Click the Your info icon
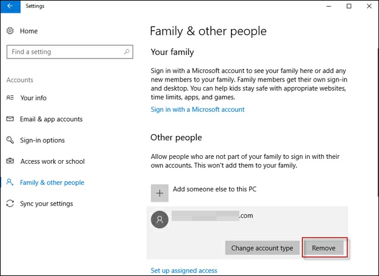 [10, 98]
